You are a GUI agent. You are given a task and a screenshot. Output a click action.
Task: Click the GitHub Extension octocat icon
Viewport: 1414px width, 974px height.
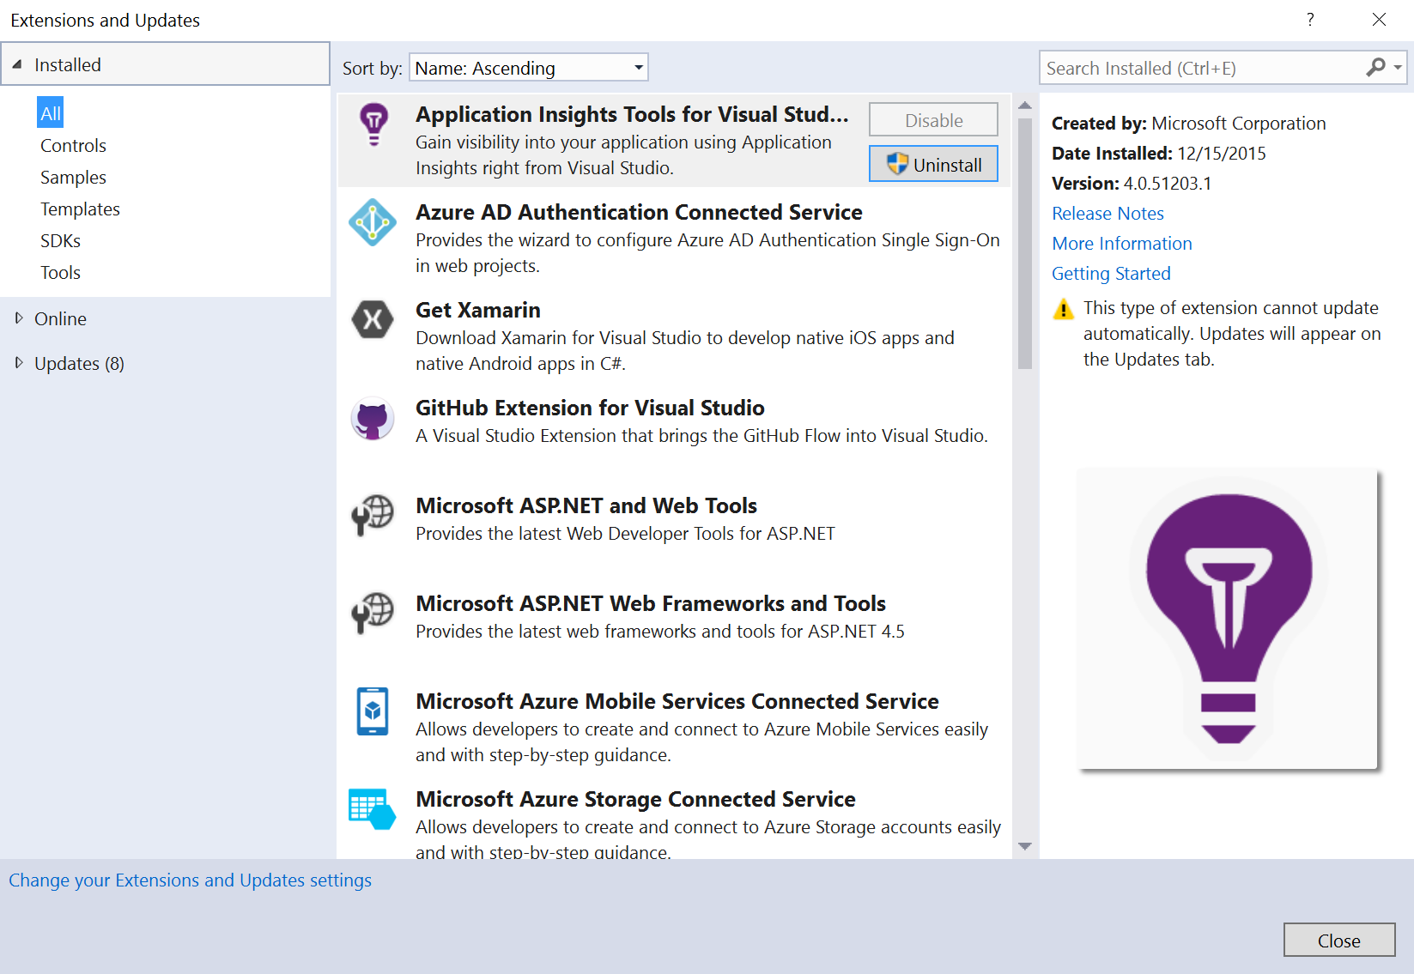coord(373,419)
